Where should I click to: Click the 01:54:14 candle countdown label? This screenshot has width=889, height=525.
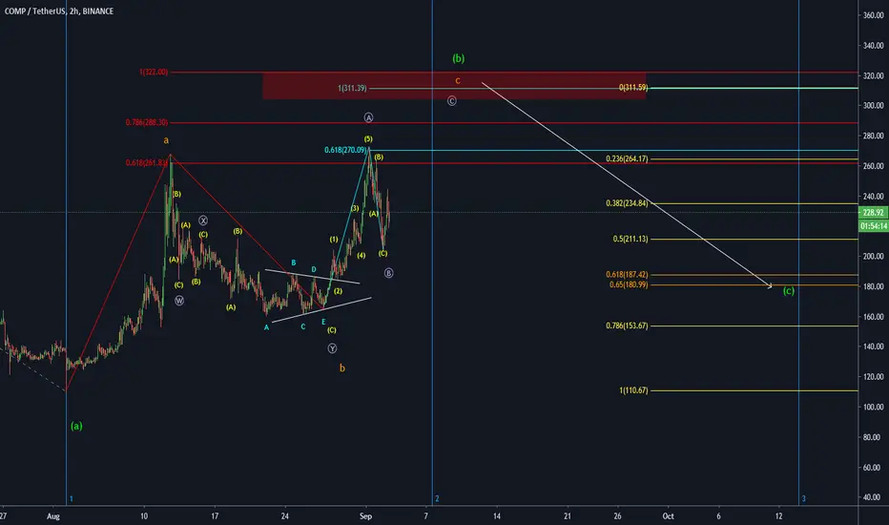(873, 226)
